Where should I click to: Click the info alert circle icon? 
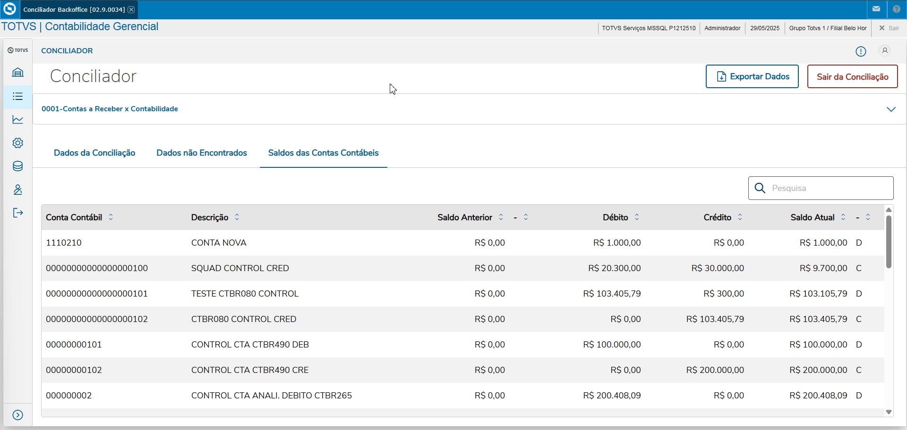(861, 51)
